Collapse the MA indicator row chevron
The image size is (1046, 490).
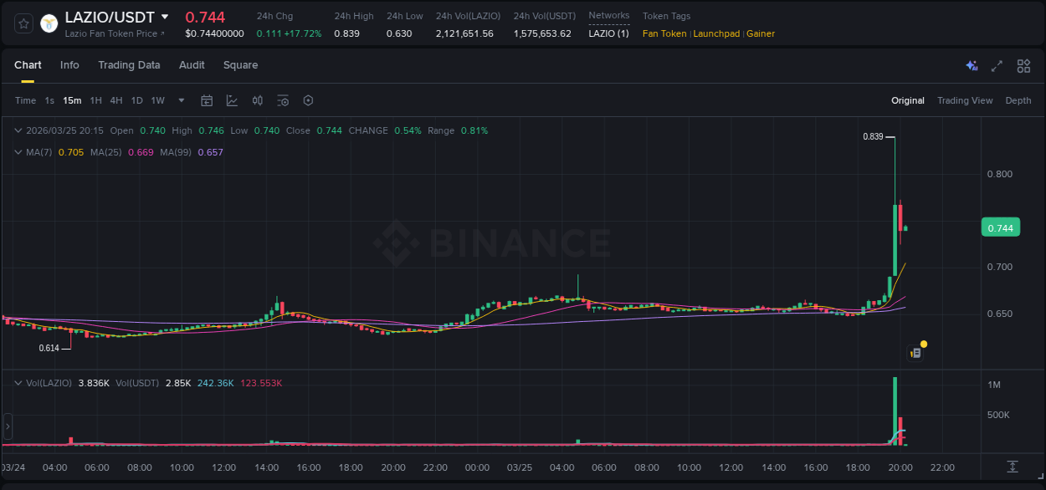coord(18,153)
